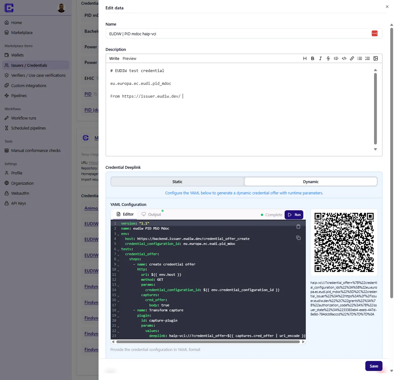Click the QR code image
Viewport: 394px width, 380px height.
(x=344, y=242)
